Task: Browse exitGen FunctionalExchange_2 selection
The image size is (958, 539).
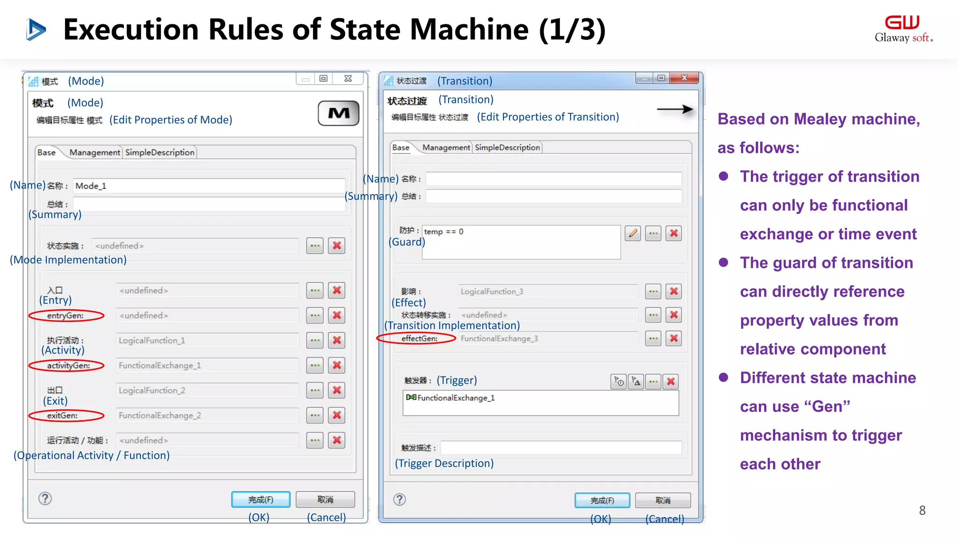Action: pyautogui.click(x=315, y=415)
